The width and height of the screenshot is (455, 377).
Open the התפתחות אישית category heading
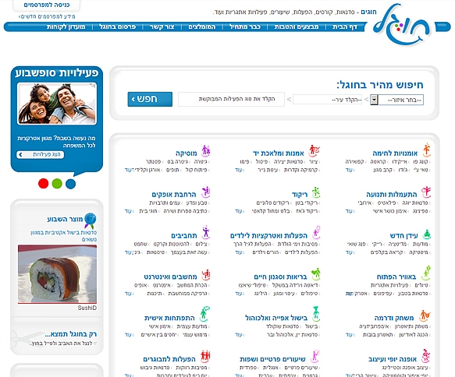169,318
